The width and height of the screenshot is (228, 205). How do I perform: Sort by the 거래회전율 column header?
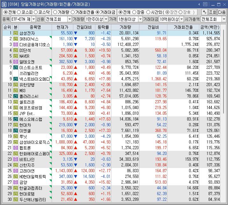183,27
